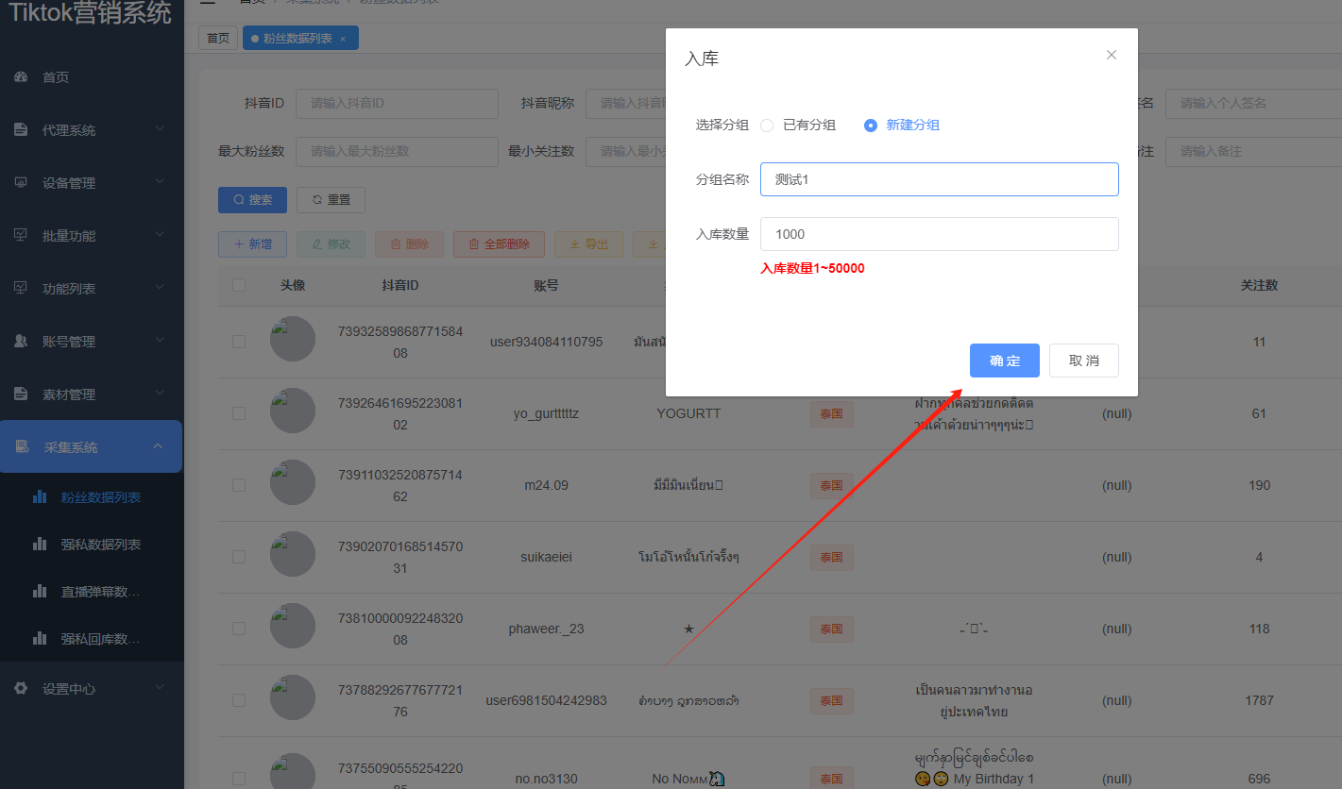Viewport: 1342px width, 789px height.
Task: Click chart icon beside 强私回库数
Action: [x=40, y=639]
